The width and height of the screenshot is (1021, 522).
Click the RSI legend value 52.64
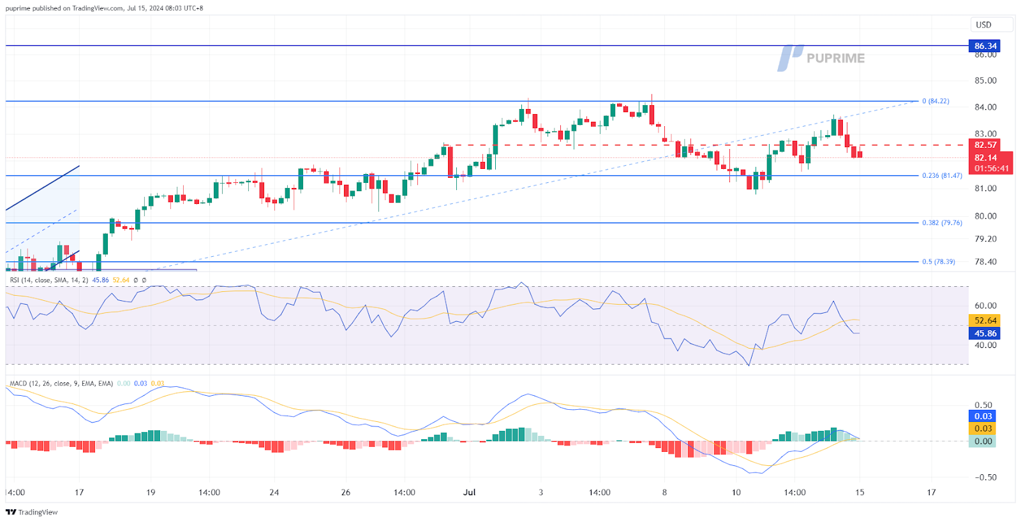pos(121,280)
